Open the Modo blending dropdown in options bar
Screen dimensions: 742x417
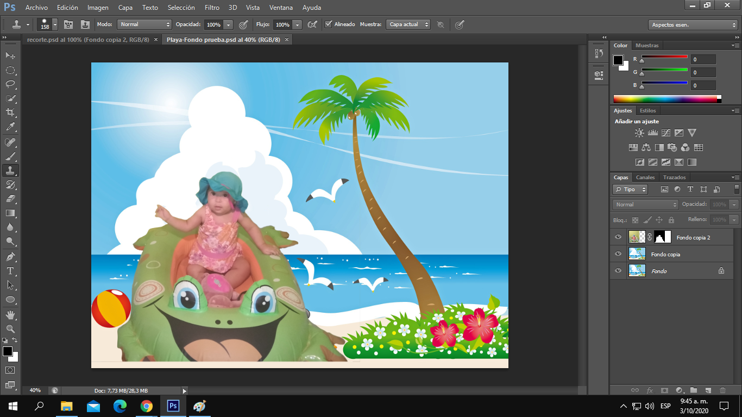(144, 24)
